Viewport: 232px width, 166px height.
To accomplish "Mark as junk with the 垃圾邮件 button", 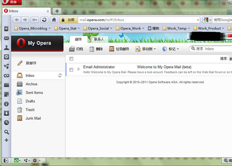I will click(119, 49).
